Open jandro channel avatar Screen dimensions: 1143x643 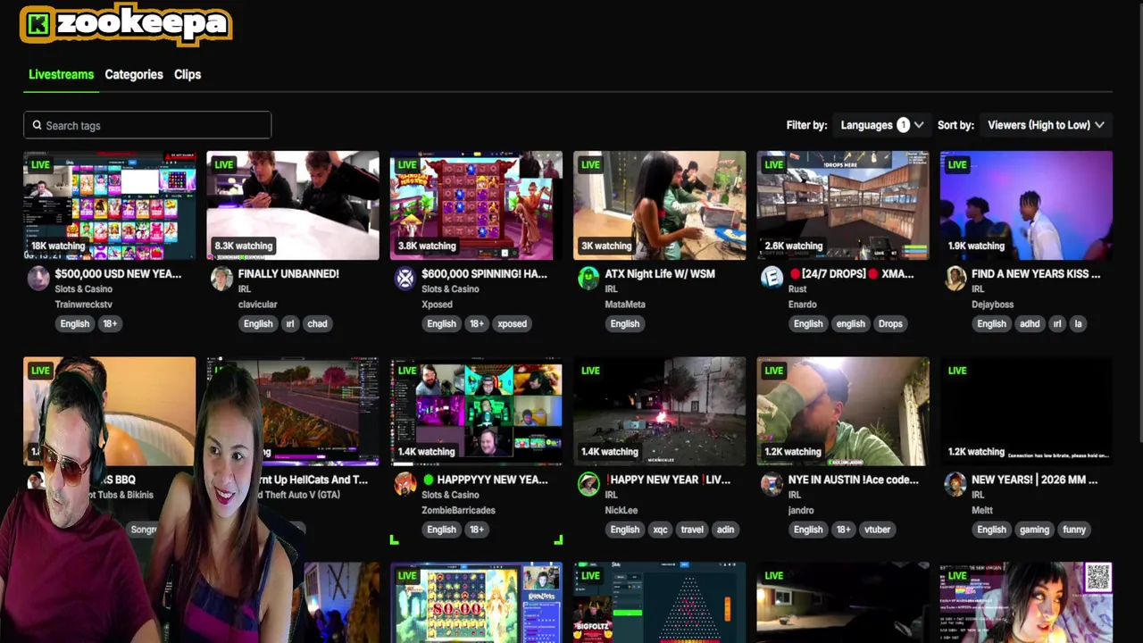pos(772,484)
